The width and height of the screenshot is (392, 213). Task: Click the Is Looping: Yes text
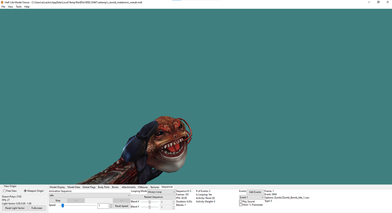coord(204,195)
